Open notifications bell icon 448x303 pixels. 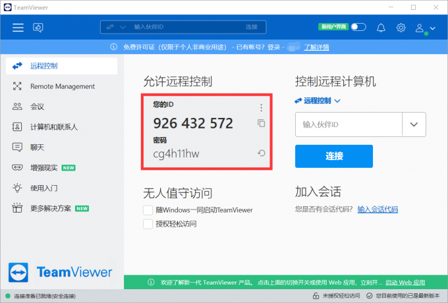tap(381, 28)
